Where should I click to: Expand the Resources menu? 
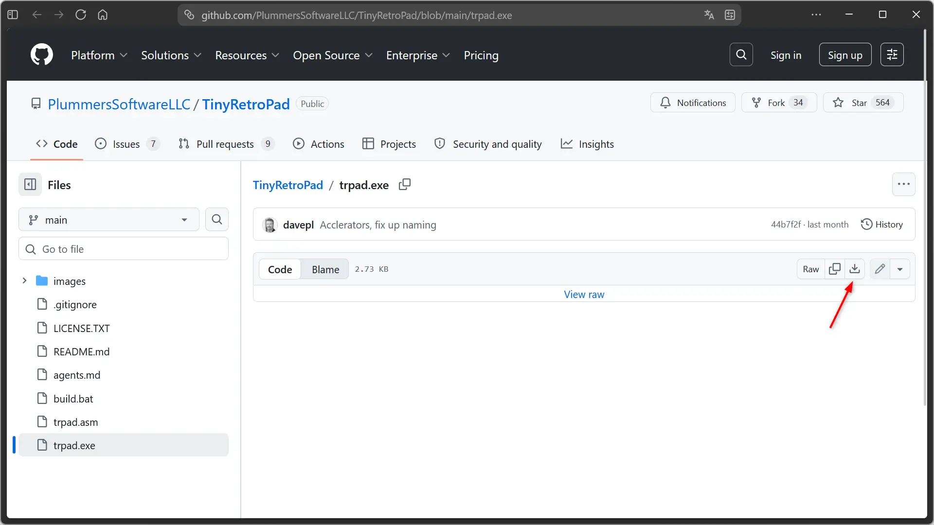pos(247,55)
